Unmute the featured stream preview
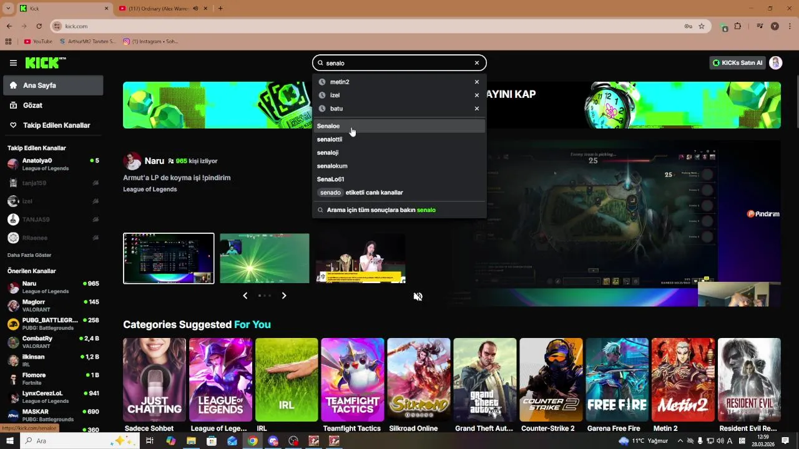This screenshot has width=799, height=449. click(x=418, y=296)
